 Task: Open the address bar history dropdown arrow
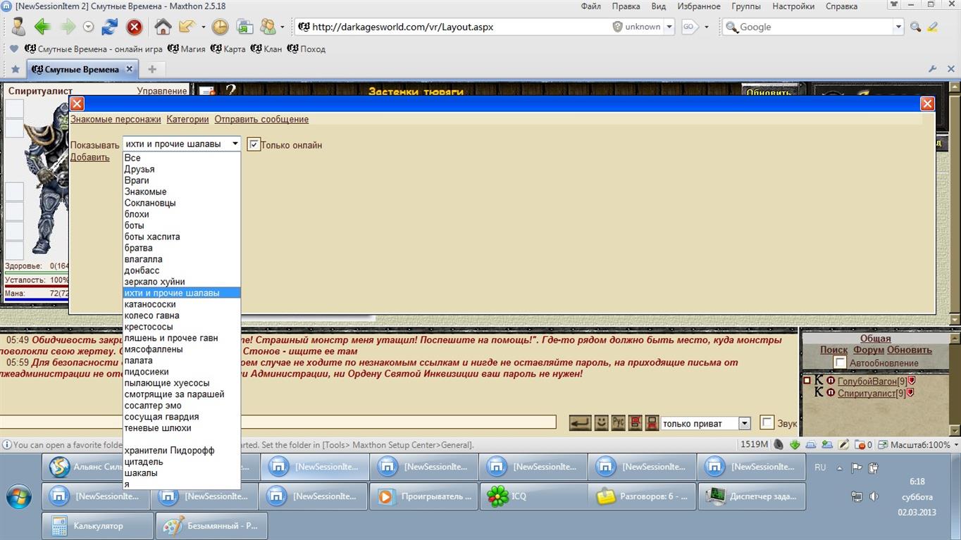(669, 27)
